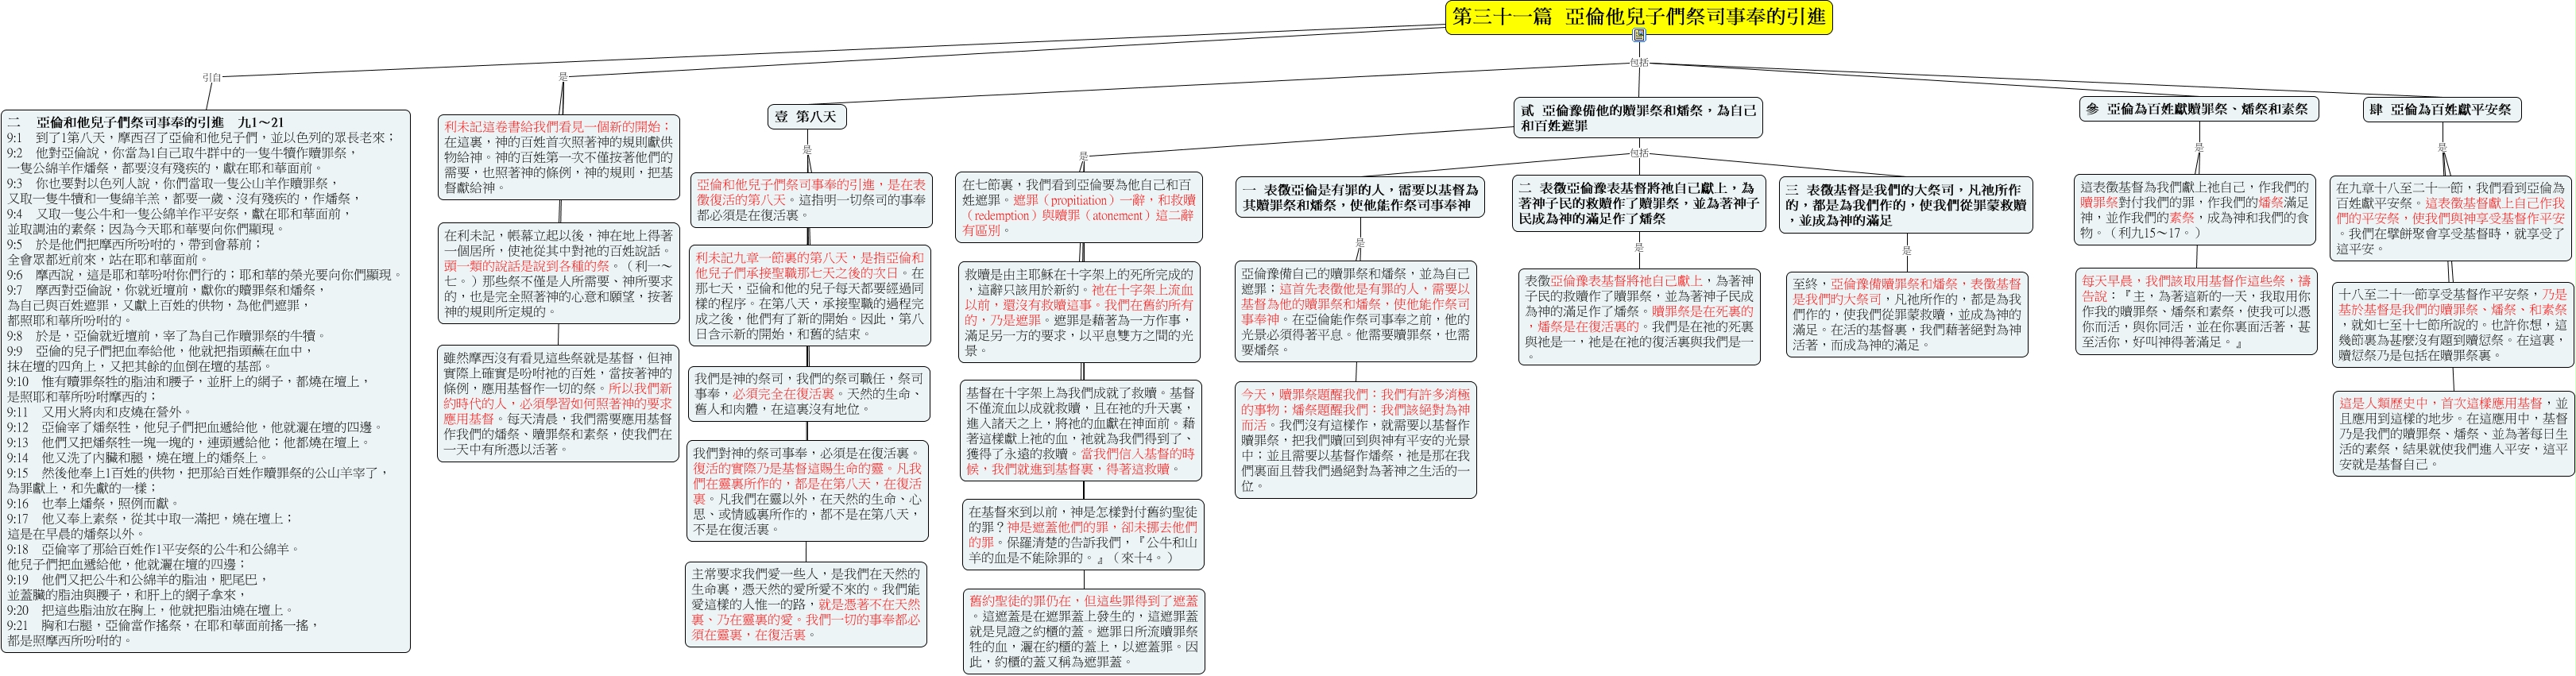Select the node starting 利未記這卷書給我們看見一個新的開始

click(559, 157)
